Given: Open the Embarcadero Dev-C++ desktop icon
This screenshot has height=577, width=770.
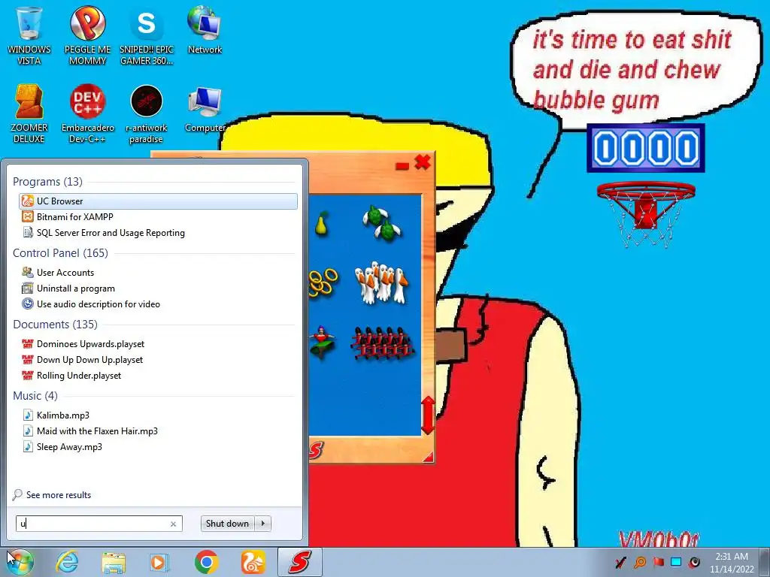Looking at the screenshot, I should tap(87, 114).
